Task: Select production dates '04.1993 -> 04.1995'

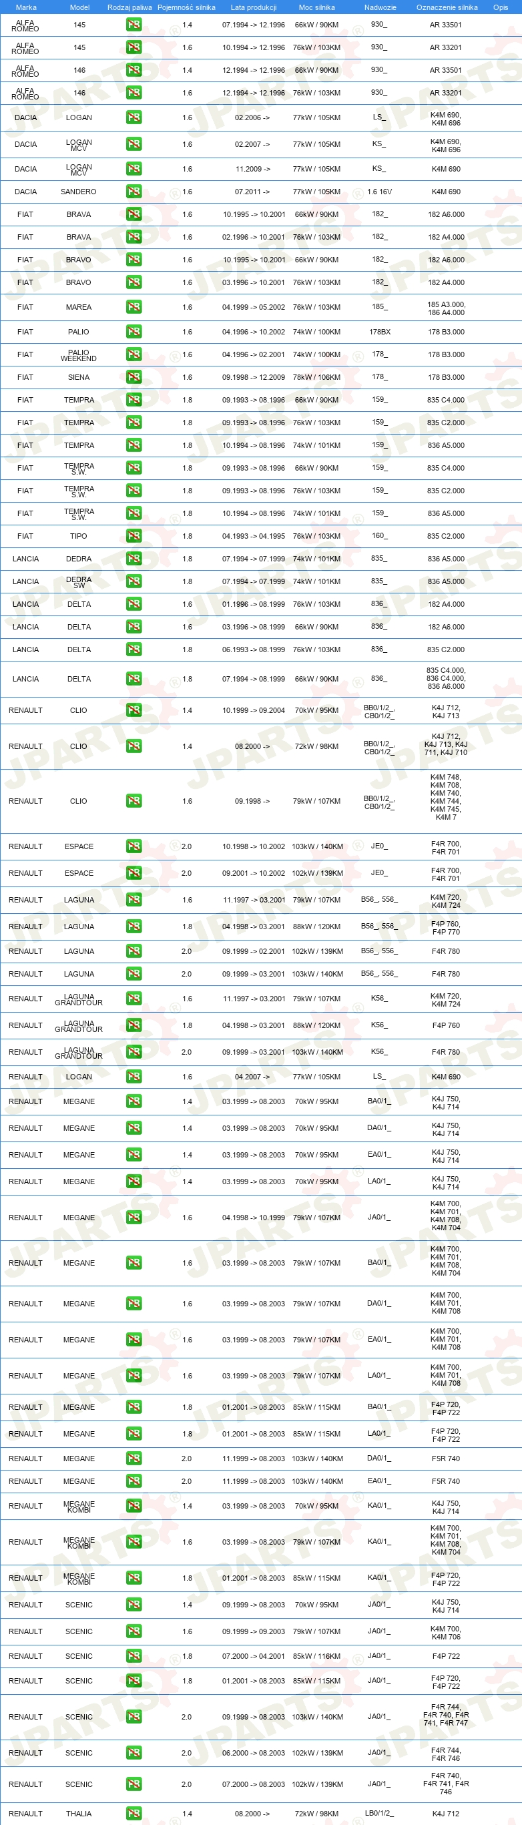Action: tap(254, 535)
